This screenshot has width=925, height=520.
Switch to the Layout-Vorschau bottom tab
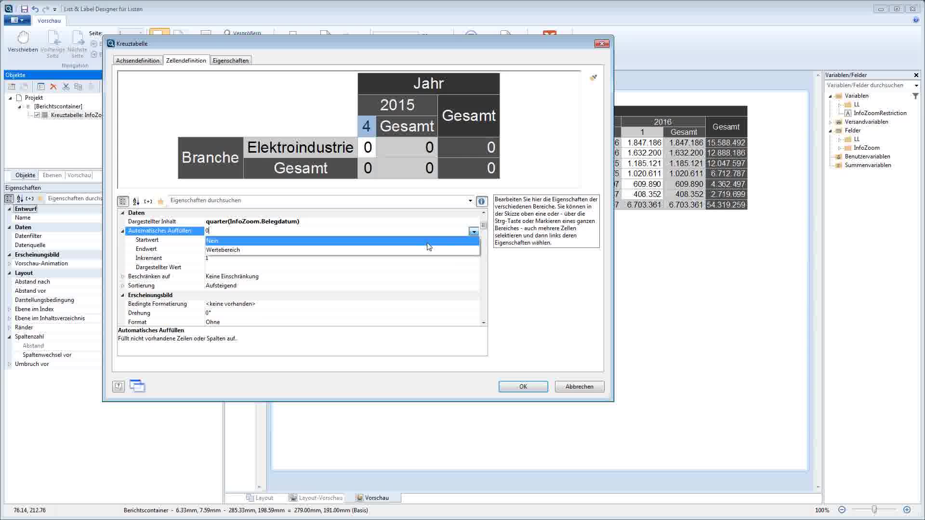point(316,498)
